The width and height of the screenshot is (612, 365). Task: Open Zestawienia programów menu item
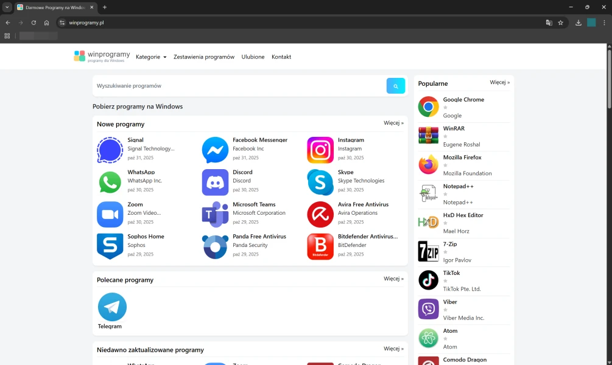203,57
